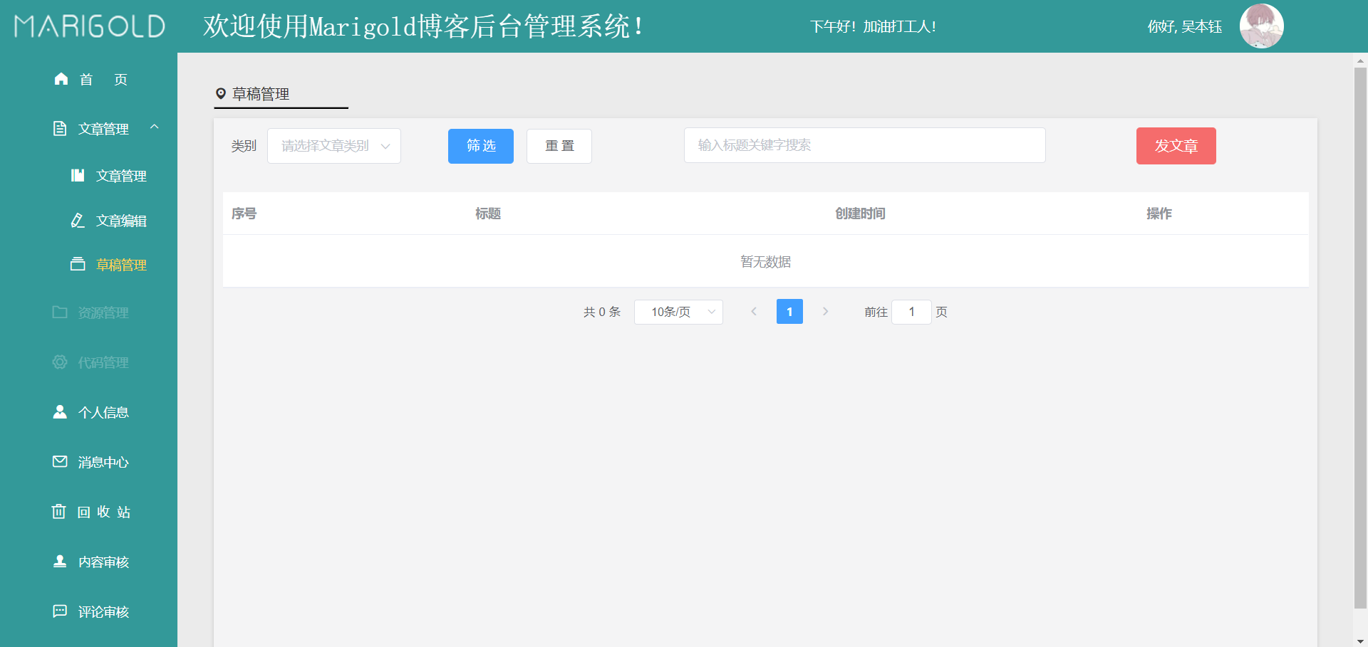Image resolution: width=1368 pixels, height=647 pixels.
Task: Click the home icon beside 首页
Action: [61, 79]
